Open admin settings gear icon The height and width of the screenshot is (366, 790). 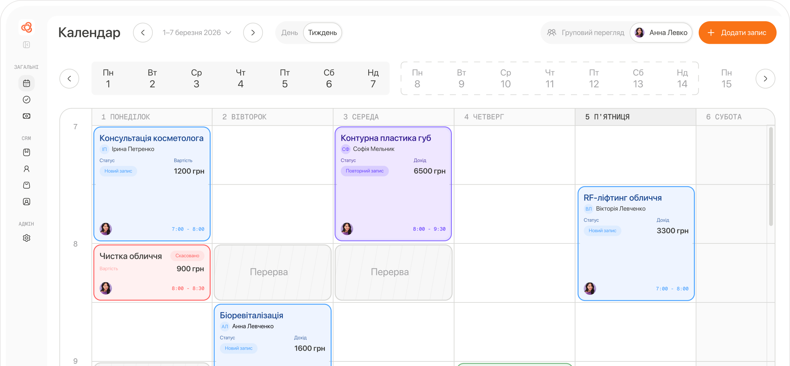click(26, 238)
